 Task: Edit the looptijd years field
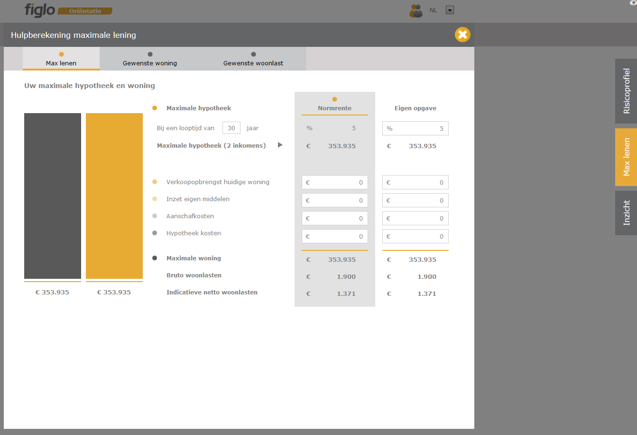[x=231, y=128]
